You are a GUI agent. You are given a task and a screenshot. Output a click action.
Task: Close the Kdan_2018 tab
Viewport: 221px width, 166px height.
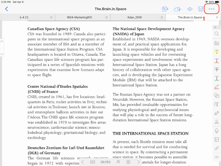(x=162, y=17)
